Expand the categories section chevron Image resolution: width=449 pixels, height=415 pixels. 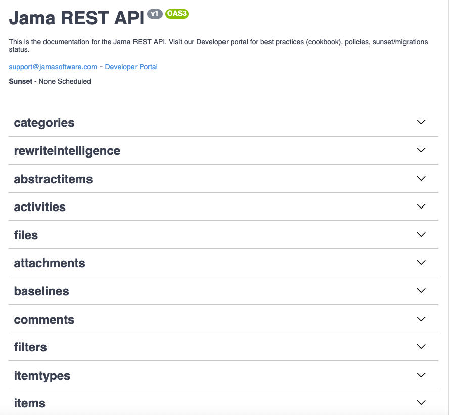[x=421, y=122]
